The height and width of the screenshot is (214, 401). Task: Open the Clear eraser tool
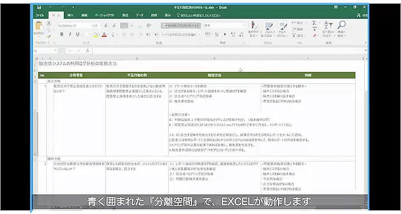pos(315,36)
